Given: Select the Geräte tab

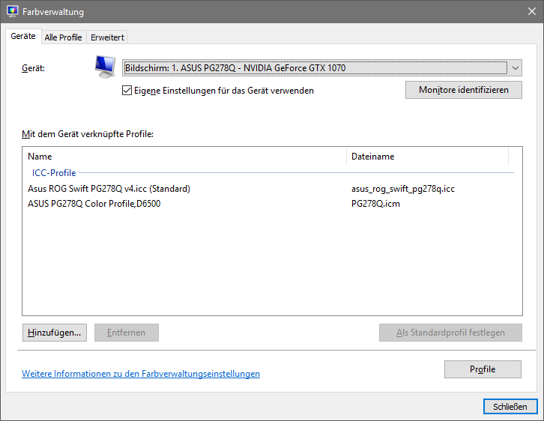Looking at the screenshot, I should (23, 36).
